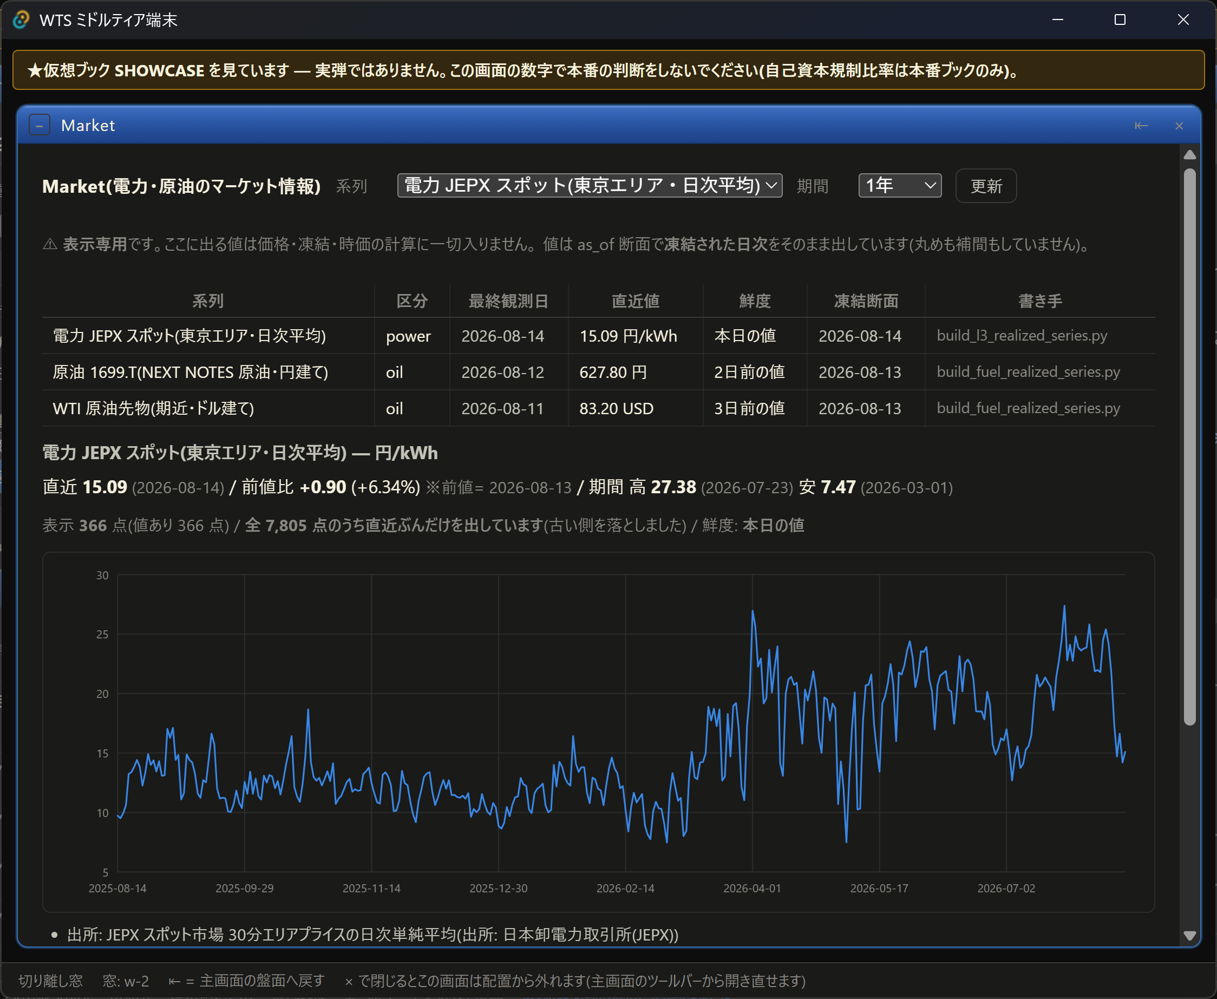The image size is (1217, 999).
Task: Click the power category cell
Action: coord(412,336)
